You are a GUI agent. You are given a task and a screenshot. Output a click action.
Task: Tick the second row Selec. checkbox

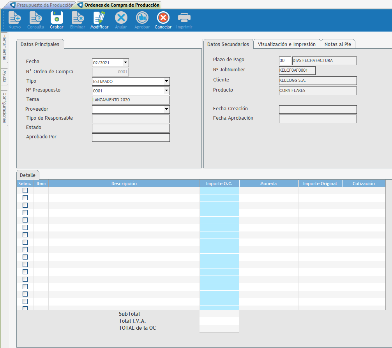25,198
